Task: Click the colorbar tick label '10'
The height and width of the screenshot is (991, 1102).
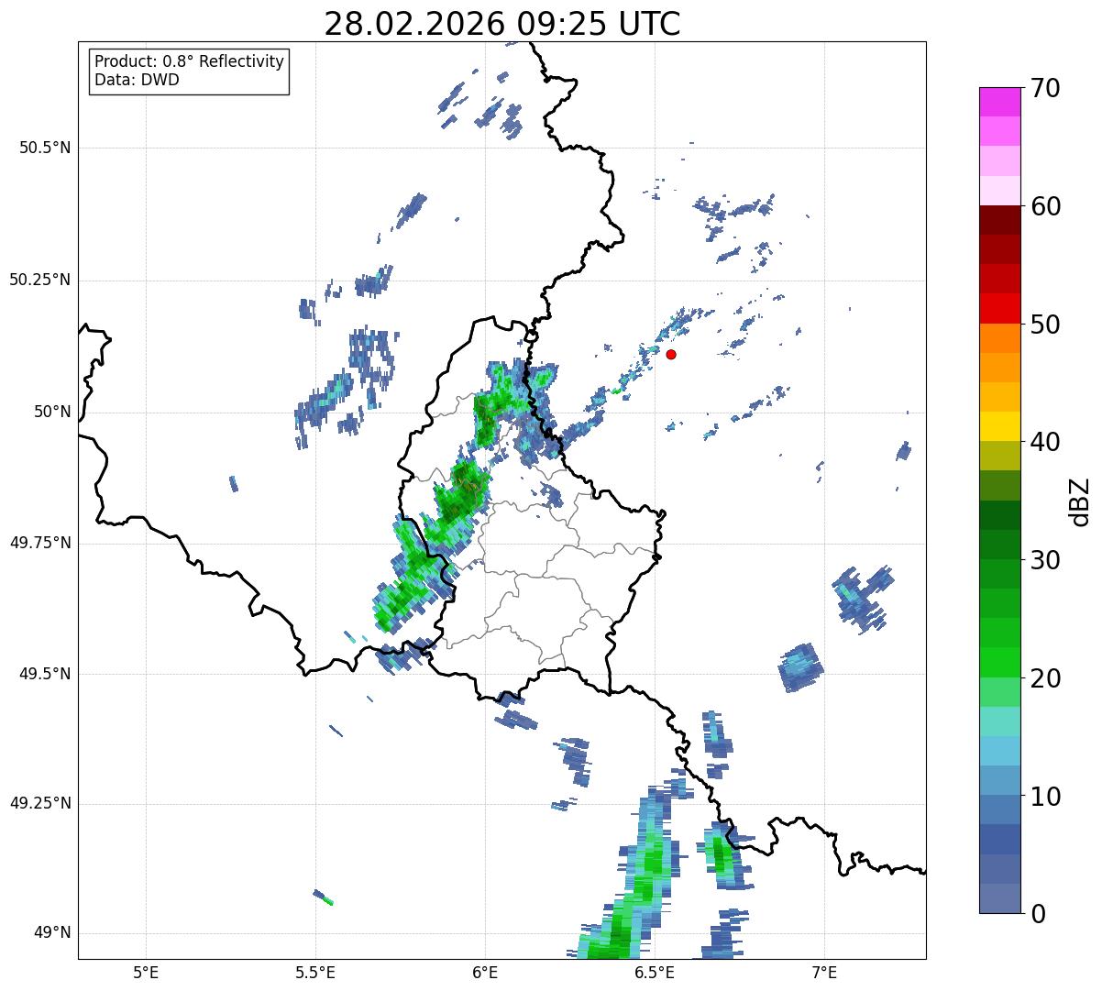Action: [1045, 796]
